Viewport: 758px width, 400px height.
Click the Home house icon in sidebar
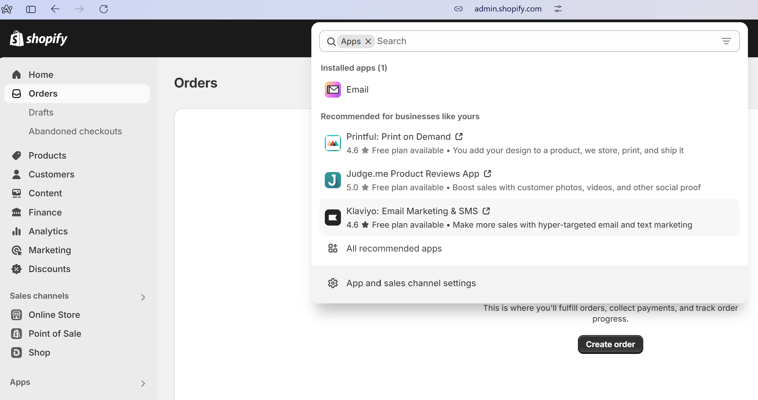click(16, 75)
